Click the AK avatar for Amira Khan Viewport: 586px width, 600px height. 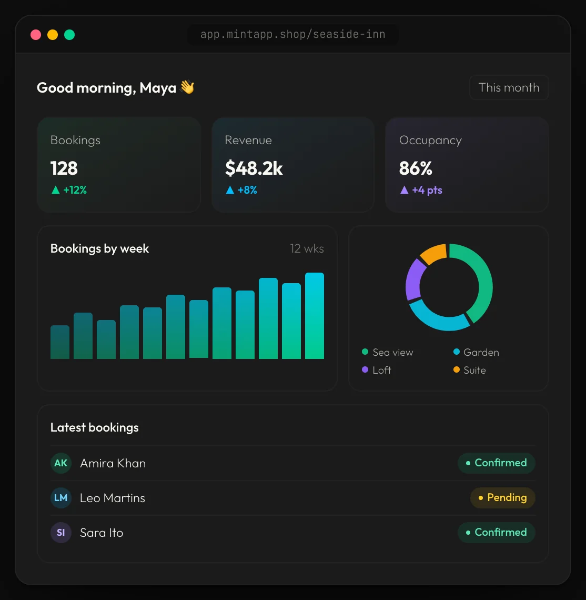(x=61, y=463)
